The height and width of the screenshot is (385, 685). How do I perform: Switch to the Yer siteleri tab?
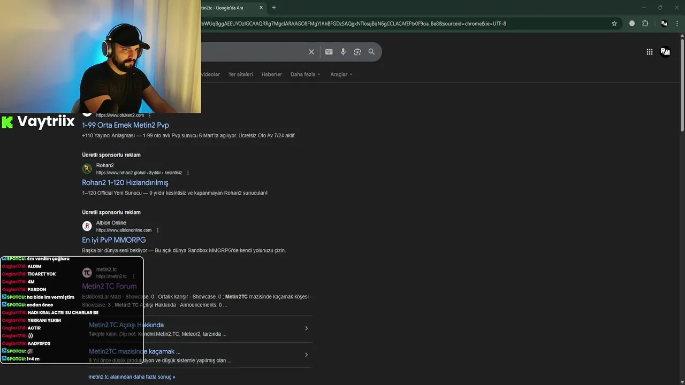click(241, 74)
